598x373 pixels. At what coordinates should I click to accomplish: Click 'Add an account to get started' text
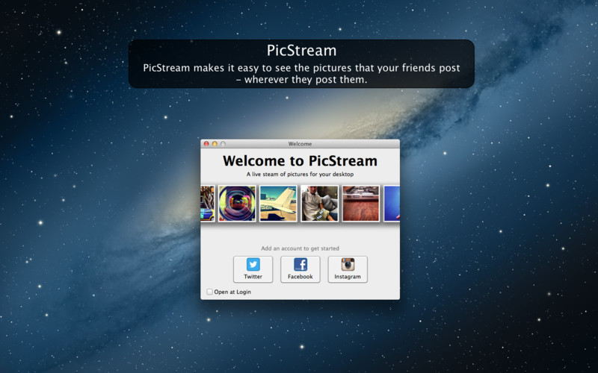[300, 248]
